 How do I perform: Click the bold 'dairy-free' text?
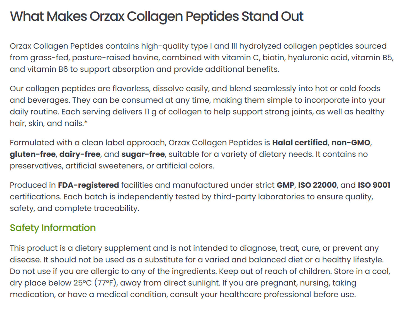tap(80, 154)
